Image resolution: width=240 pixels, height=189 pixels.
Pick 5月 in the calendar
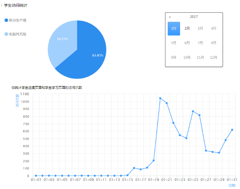[x=174, y=43]
